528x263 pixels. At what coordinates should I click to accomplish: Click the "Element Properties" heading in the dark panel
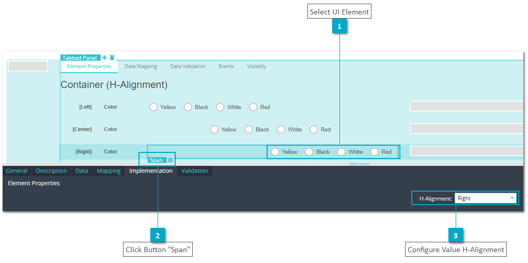coord(34,183)
